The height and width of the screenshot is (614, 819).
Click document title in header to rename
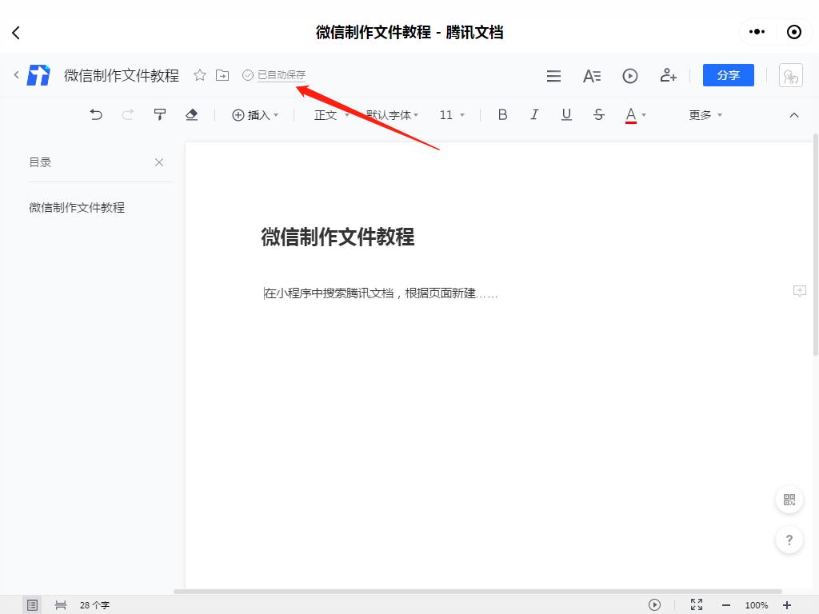coord(122,75)
